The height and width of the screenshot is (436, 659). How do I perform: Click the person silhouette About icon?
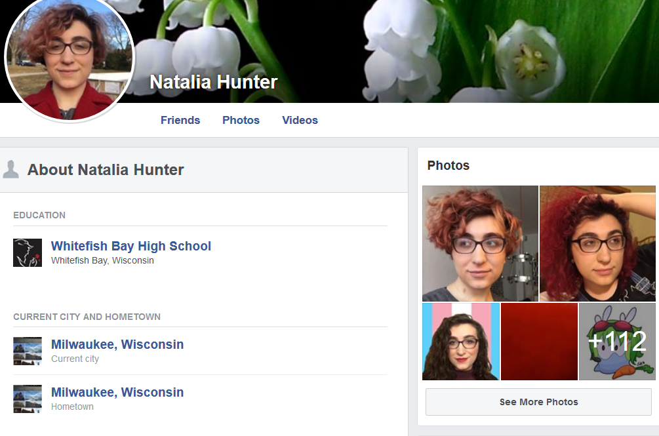(x=10, y=170)
